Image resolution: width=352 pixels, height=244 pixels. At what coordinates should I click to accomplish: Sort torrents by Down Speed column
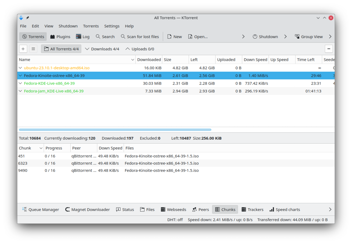point(255,60)
